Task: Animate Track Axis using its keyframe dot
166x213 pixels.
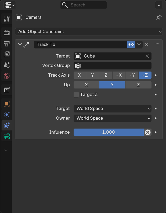Action: click(x=156, y=75)
